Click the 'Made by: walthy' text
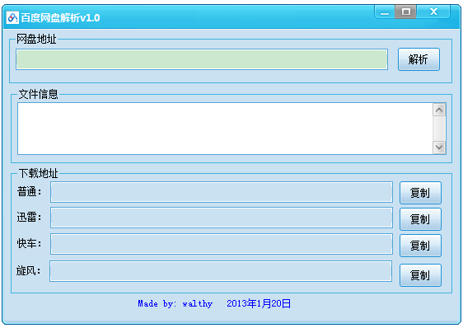Viewport: 463px width, 328px height. tap(175, 303)
